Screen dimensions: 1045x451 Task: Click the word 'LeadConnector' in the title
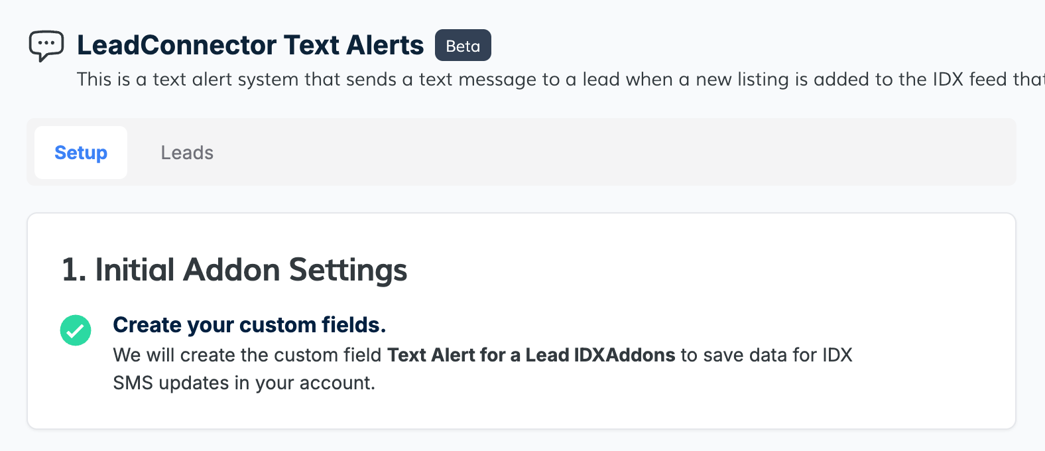pos(178,45)
